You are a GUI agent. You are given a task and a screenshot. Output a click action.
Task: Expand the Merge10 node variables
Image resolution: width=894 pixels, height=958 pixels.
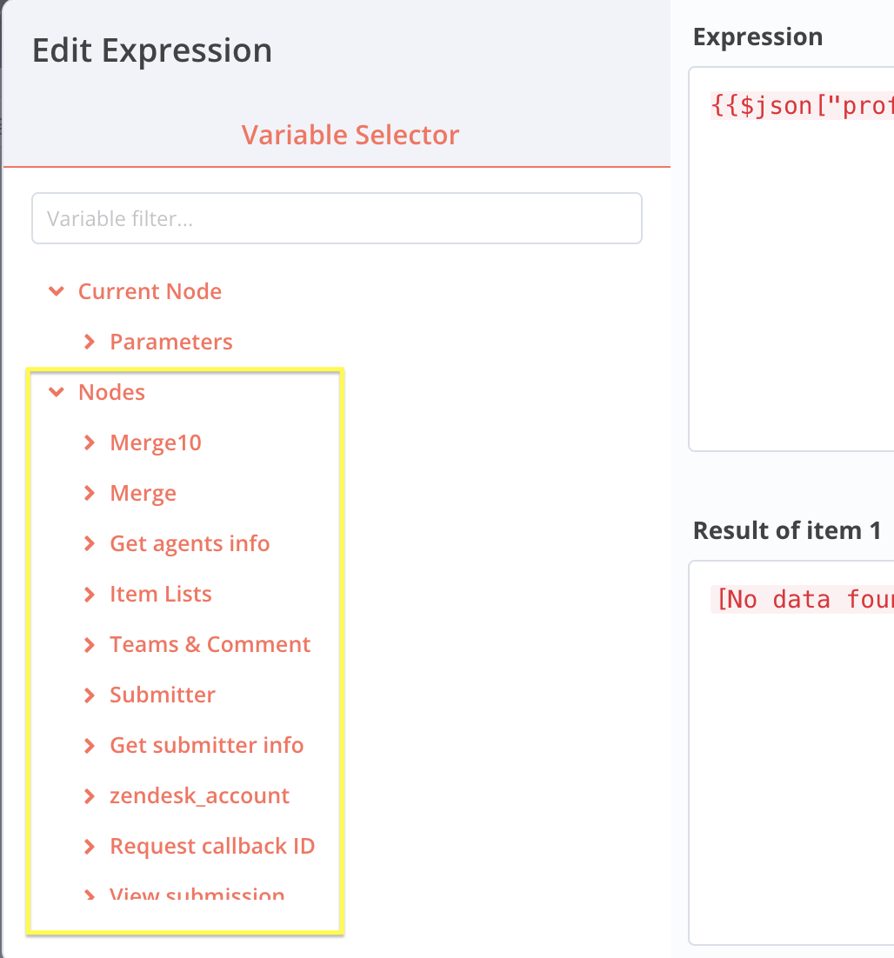pos(156,442)
